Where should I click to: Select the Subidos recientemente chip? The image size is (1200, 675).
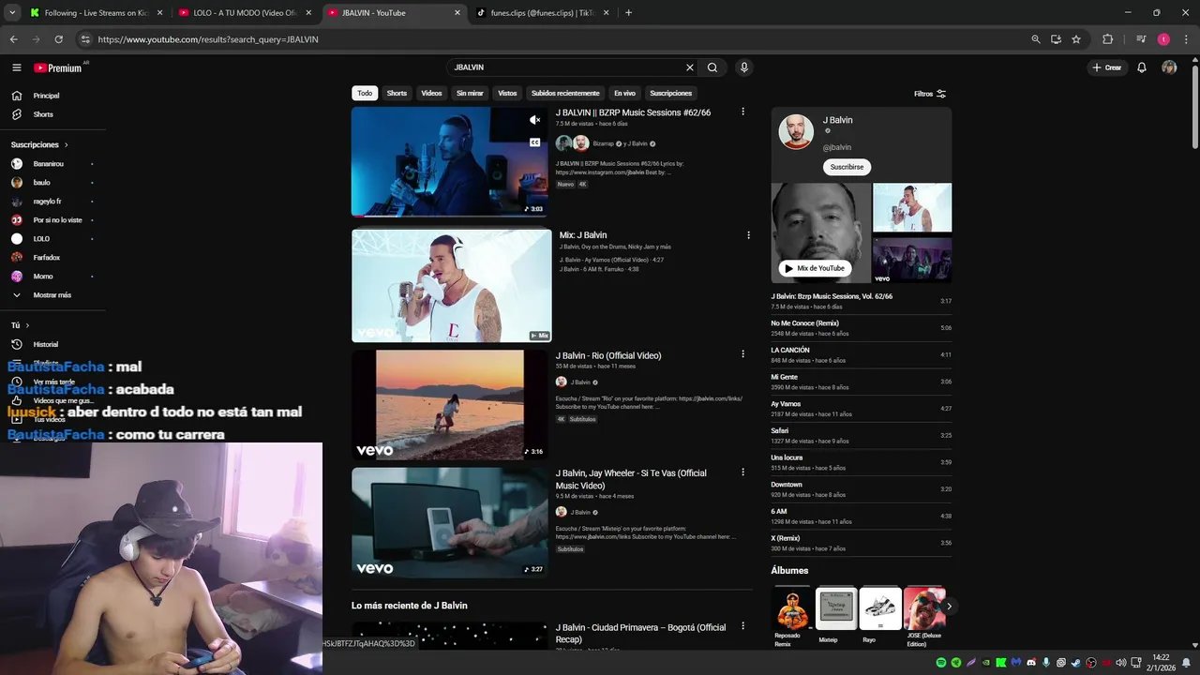(565, 93)
